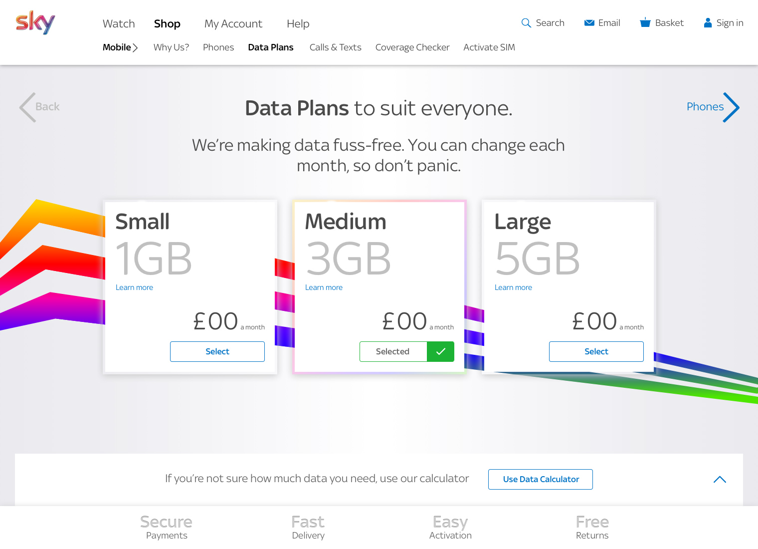
Task: Select the Small 1GB plan
Action: coord(217,351)
